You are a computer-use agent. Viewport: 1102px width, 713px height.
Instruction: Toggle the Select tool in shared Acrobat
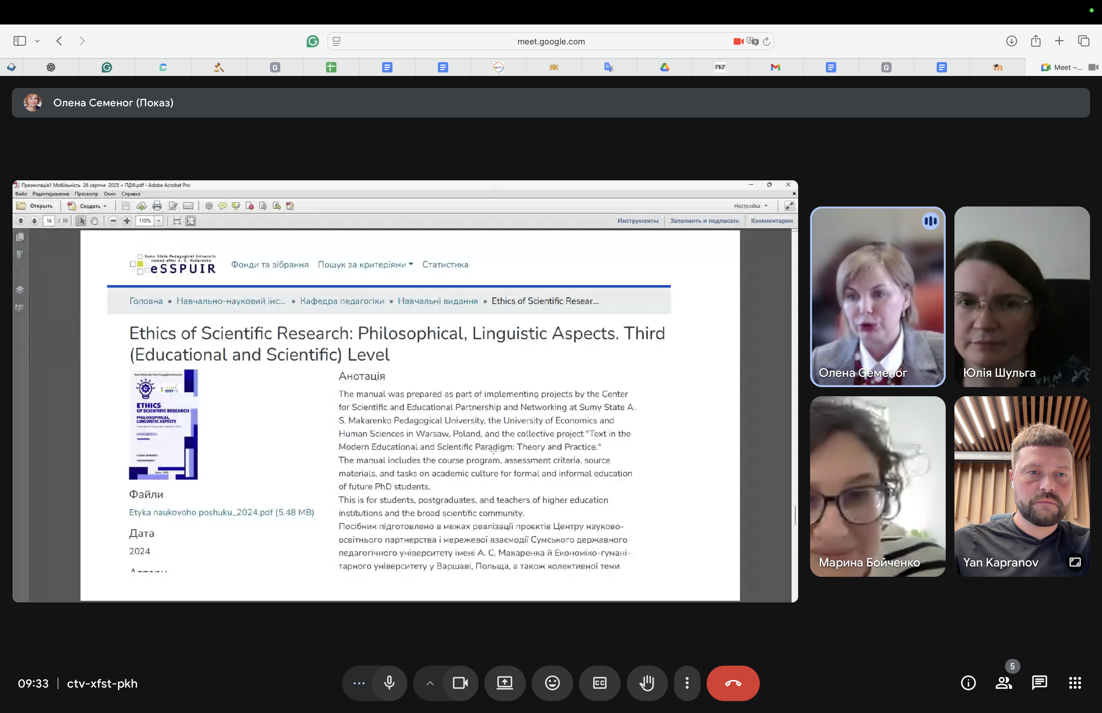tap(81, 221)
